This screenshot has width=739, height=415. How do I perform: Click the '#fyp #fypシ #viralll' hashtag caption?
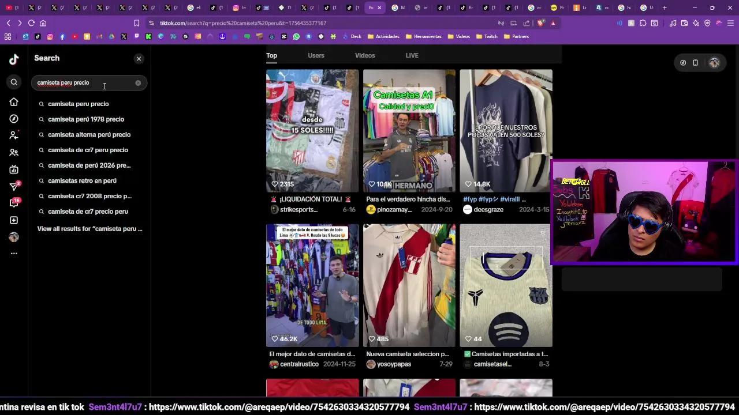click(x=494, y=199)
